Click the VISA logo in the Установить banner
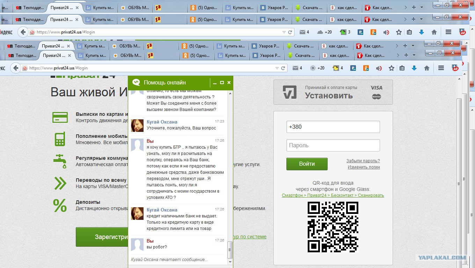 377,88
